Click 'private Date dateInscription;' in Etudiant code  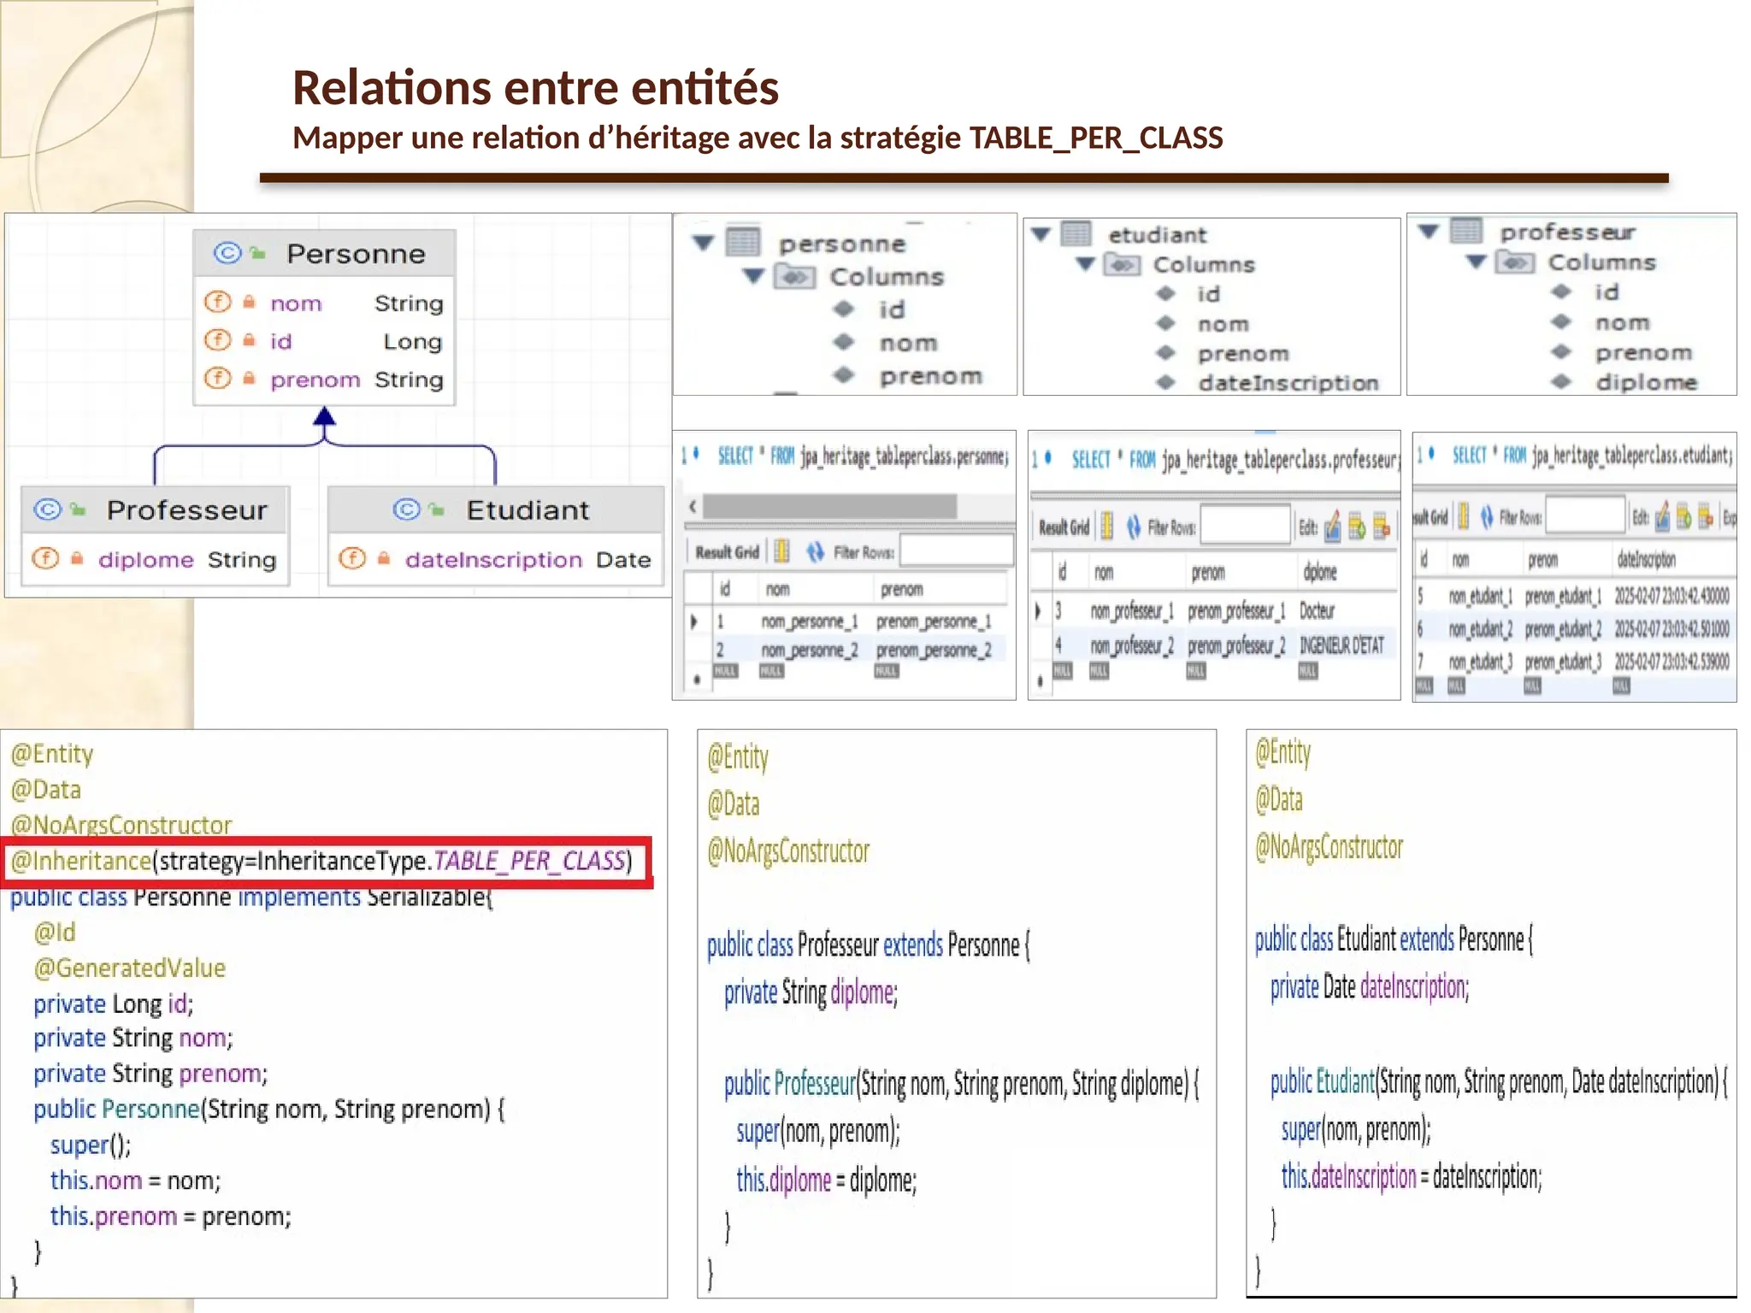point(1370,987)
